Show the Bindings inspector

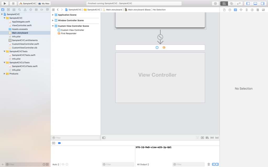pos(258,10)
